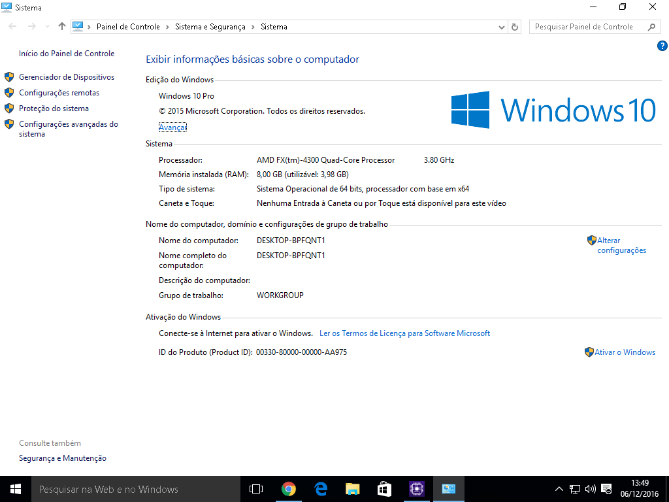This screenshot has width=669, height=502.
Task: Open the help question mark icon
Action: pos(662,46)
